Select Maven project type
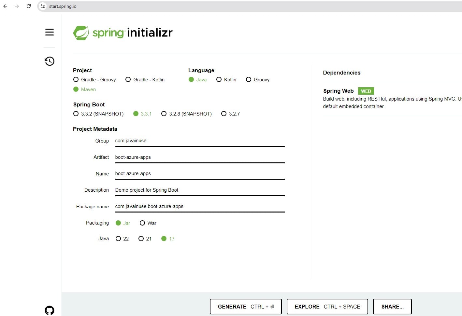This screenshot has height=316, width=462. 84,89
